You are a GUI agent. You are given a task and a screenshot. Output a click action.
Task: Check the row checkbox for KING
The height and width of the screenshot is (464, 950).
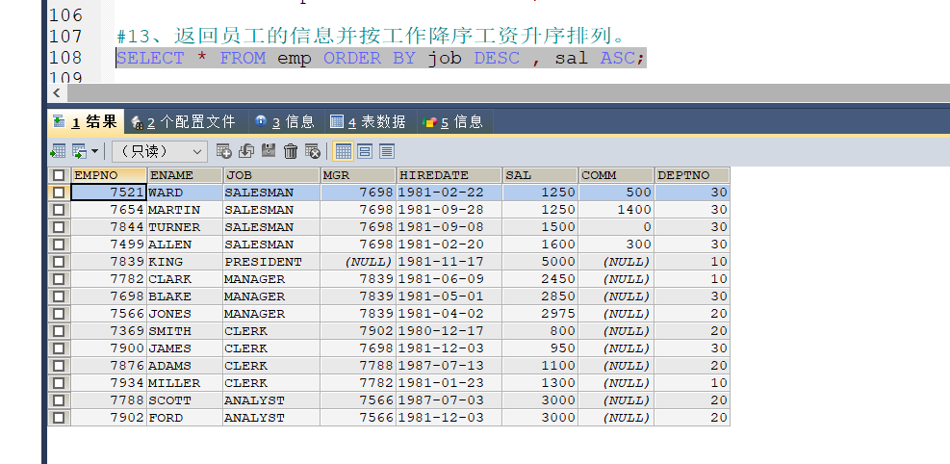point(59,262)
